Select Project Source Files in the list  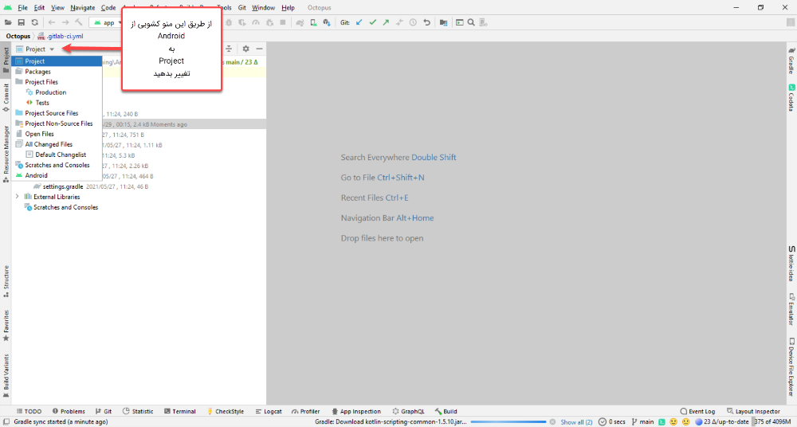pyautogui.click(x=57, y=113)
